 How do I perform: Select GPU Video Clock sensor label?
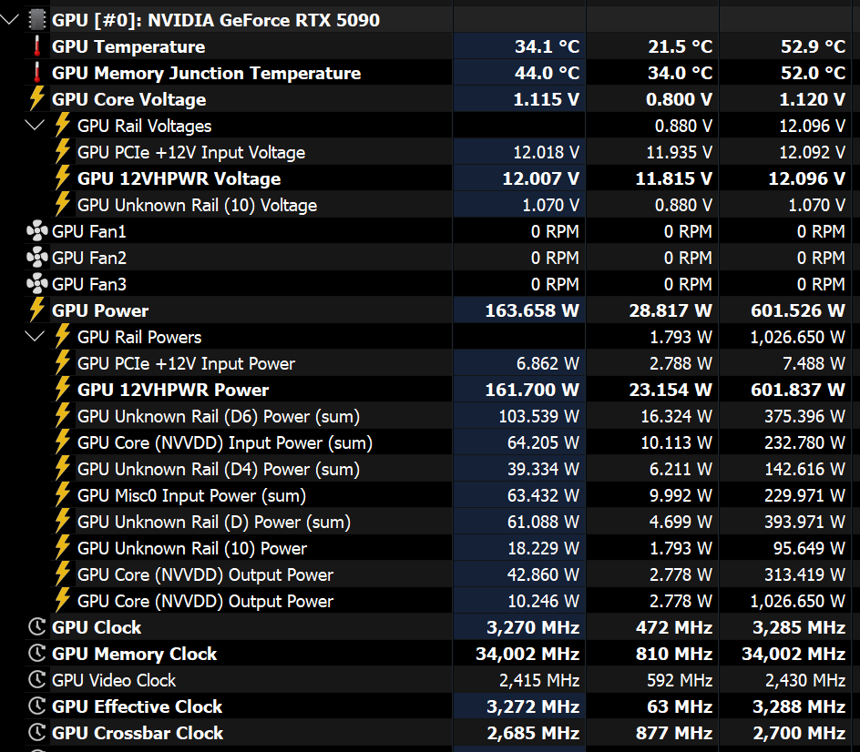coord(114,680)
